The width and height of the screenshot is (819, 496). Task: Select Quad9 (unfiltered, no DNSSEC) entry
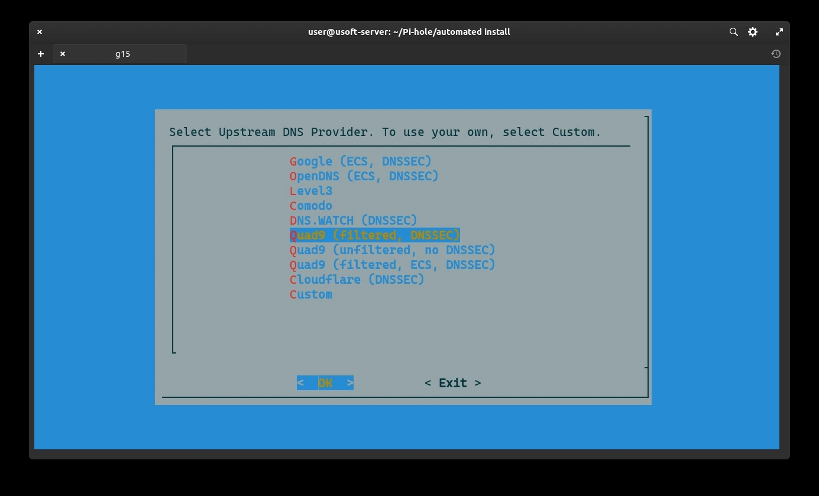[x=393, y=250]
